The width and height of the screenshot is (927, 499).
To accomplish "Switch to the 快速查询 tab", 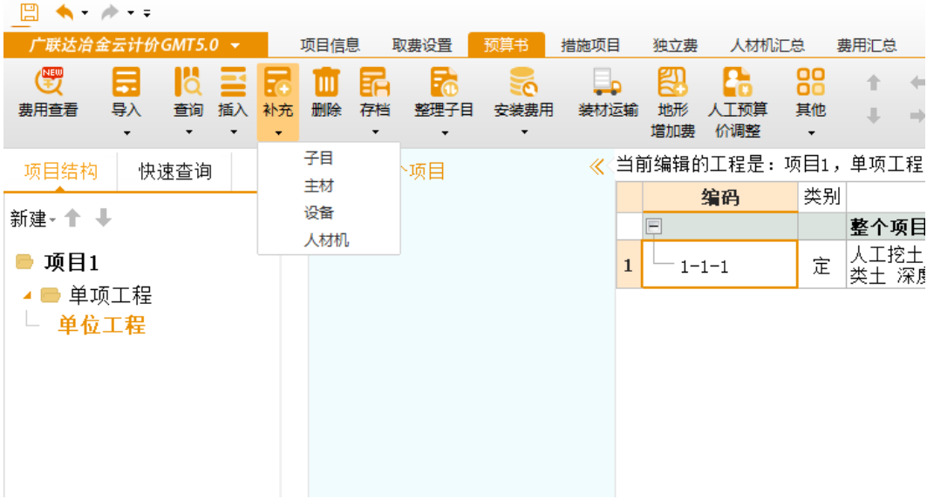I will (x=174, y=172).
